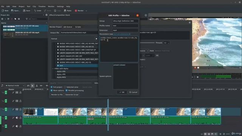This screenshot has height=136, width=242.
Task: Click the Render to File button
Action: [x=57, y=94]
